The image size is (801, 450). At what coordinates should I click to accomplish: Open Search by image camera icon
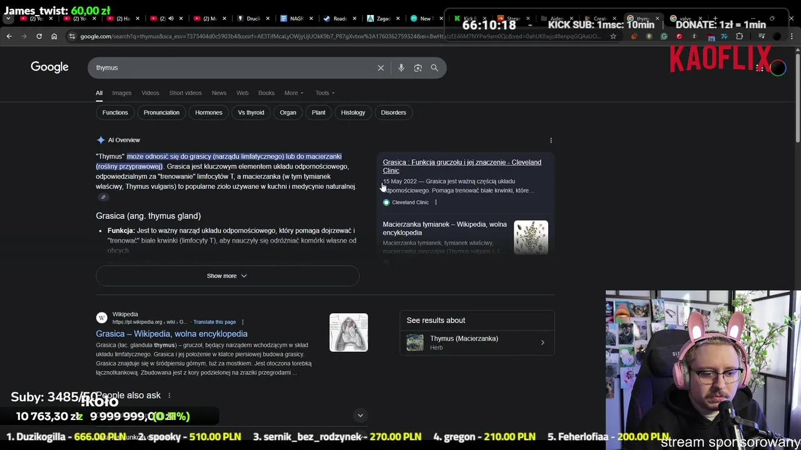click(418, 67)
